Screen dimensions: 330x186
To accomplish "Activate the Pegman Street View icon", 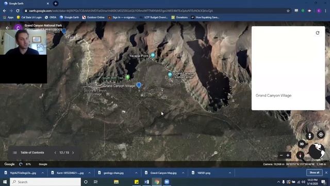I will (310, 136).
